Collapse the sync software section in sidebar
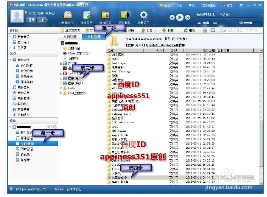The width and height of the screenshot is (267, 197). coord(10,60)
